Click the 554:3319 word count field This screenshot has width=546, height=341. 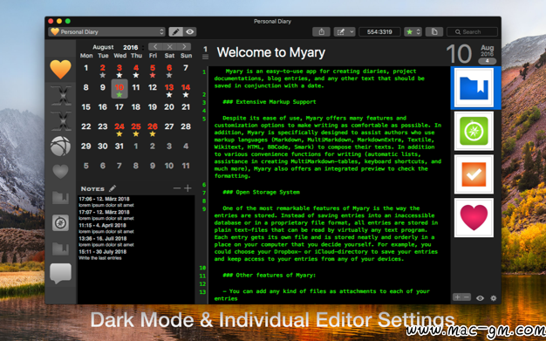[x=379, y=31]
